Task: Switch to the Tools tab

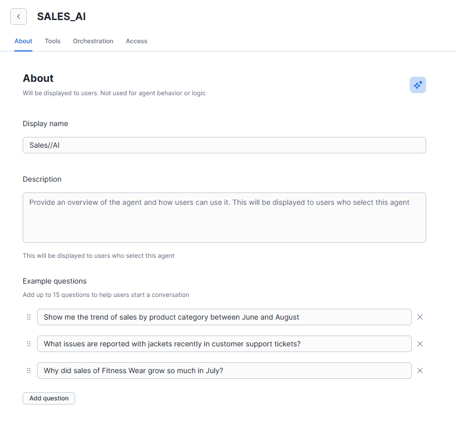Action: [x=52, y=41]
